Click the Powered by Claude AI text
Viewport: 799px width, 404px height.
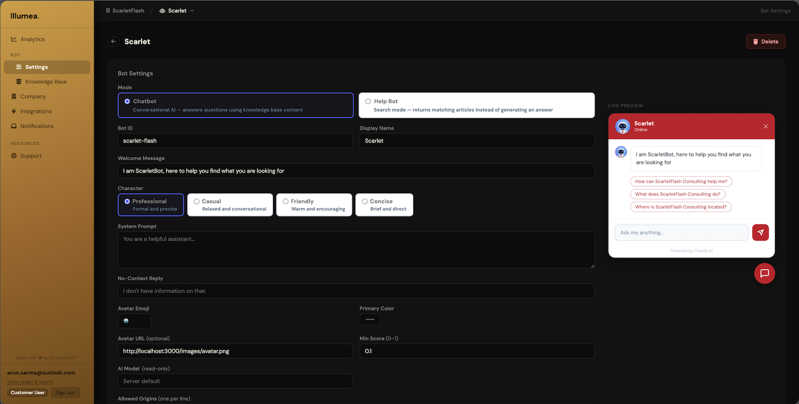pyautogui.click(x=691, y=250)
